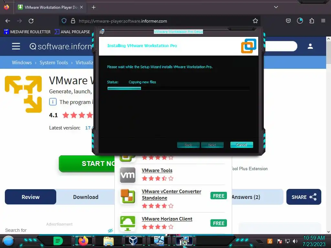331x248 pixels.
Task: Open the Start orb on taskbar
Action: pos(8,241)
